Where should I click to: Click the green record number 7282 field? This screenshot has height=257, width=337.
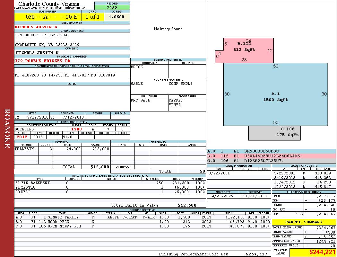[x=112, y=7]
